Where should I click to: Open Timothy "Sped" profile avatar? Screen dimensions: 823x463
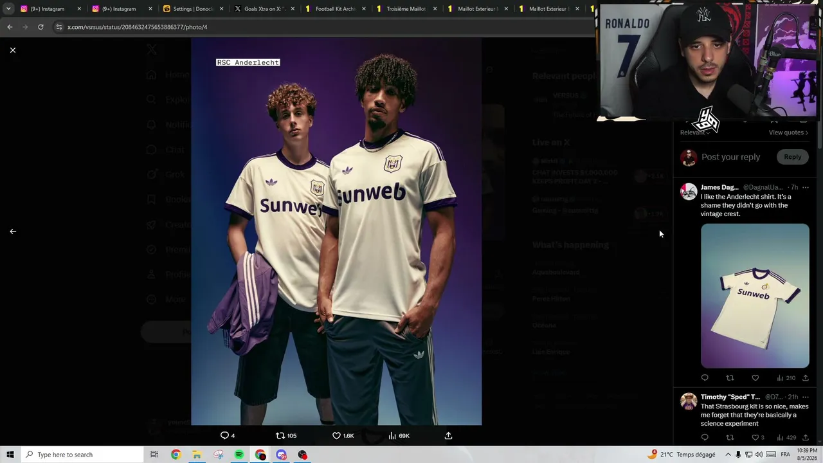click(689, 401)
